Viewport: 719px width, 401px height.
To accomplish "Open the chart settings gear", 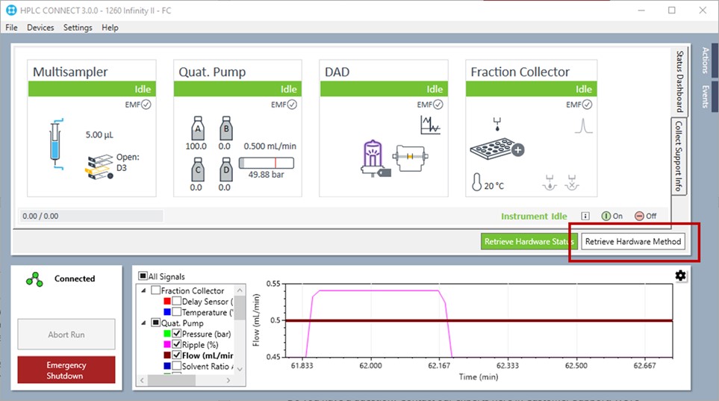I will [x=680, y=276].
